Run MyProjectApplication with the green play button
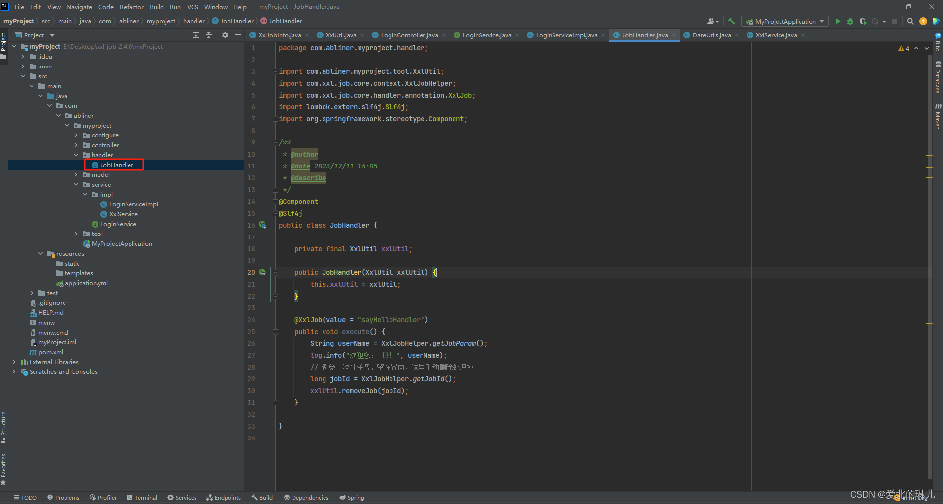 coord(838,21)
